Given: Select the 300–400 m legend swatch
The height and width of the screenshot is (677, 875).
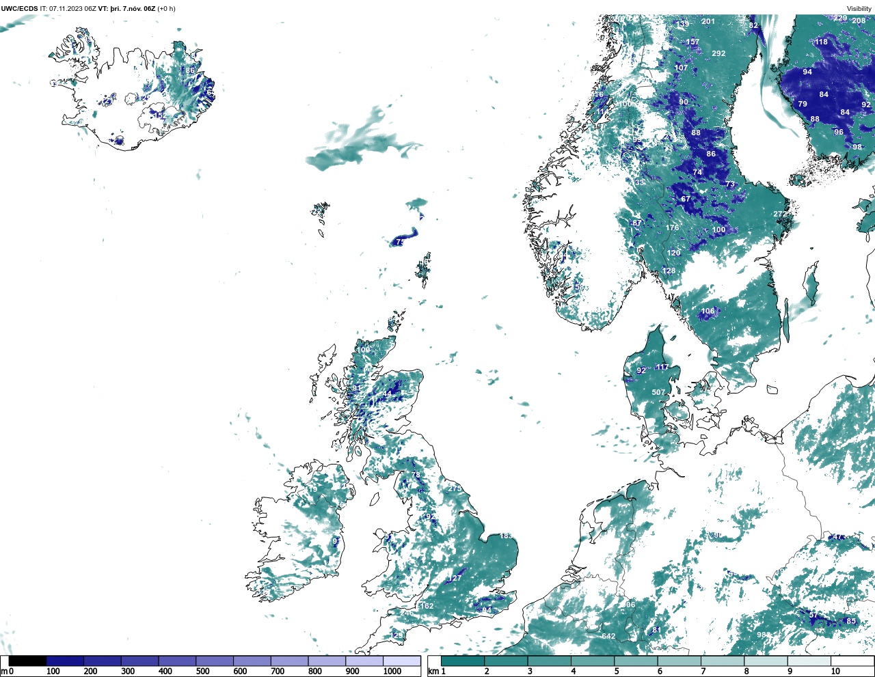Looking at the screenshot, I should point(140,661).
